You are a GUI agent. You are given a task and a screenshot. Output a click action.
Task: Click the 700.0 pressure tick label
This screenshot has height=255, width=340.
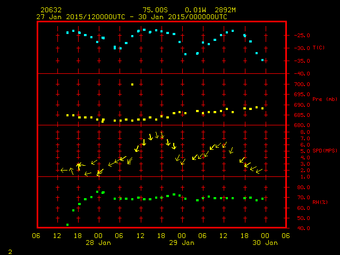299,84
